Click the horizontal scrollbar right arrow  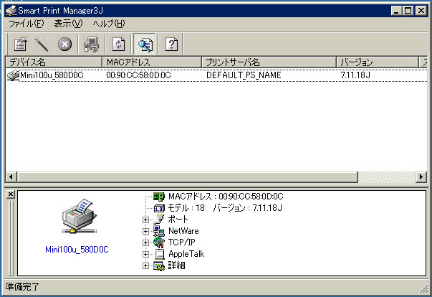tap(421, 176)
